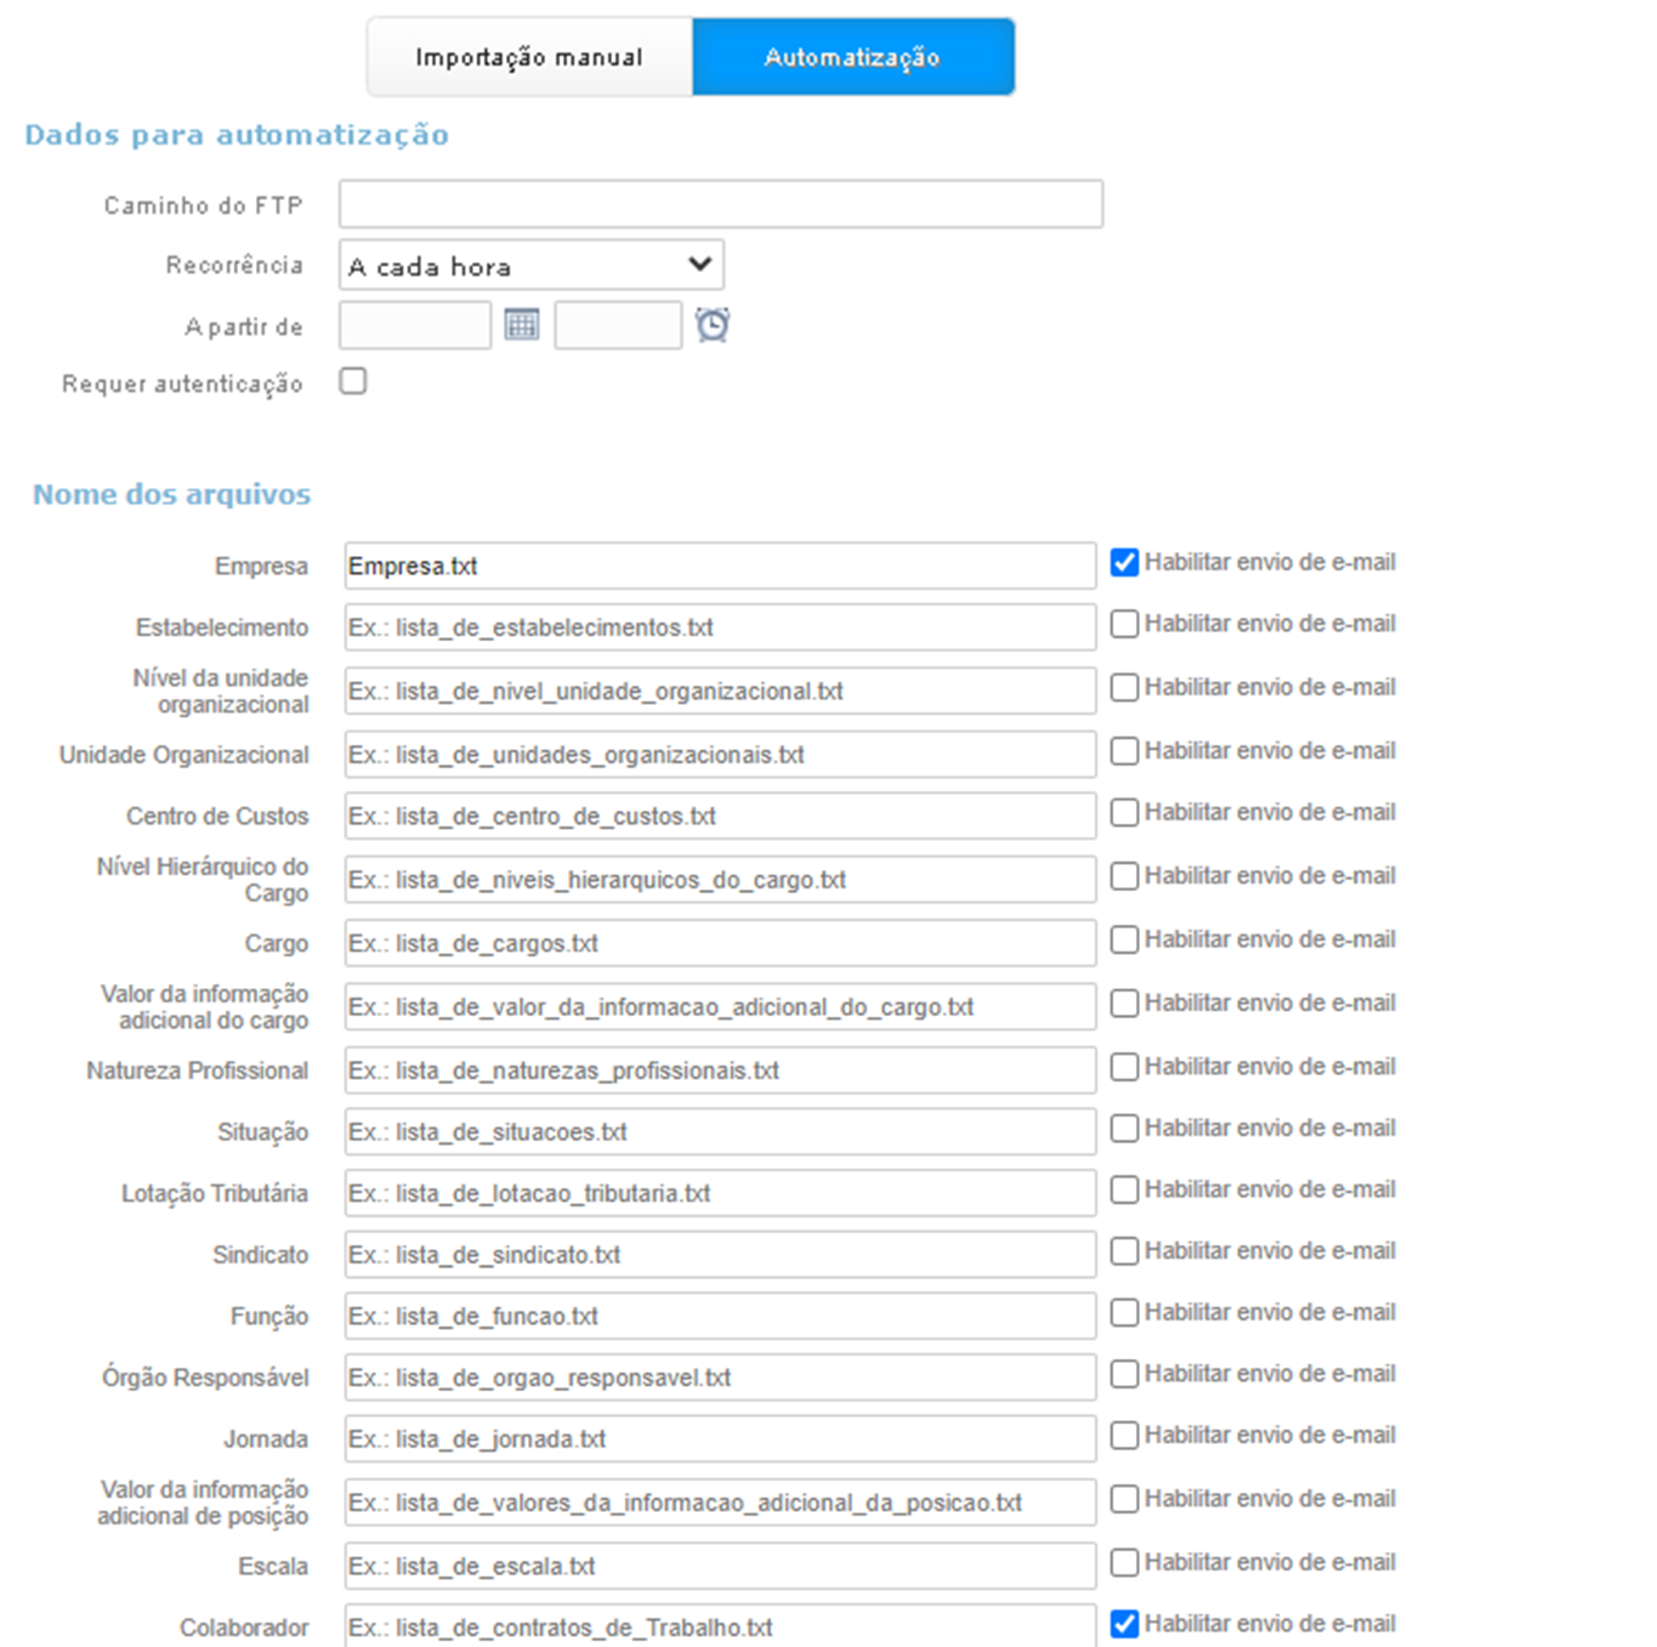Switch to Importação manual tab
Screen dimensions: 1657x1647
(x=529, y=58)
